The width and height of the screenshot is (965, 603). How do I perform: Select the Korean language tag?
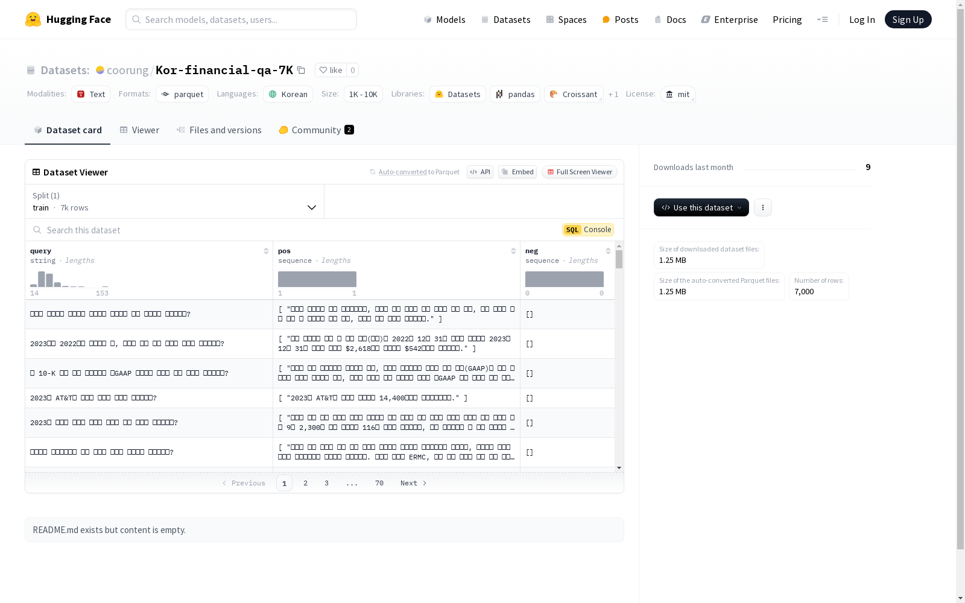click(288, 94)
